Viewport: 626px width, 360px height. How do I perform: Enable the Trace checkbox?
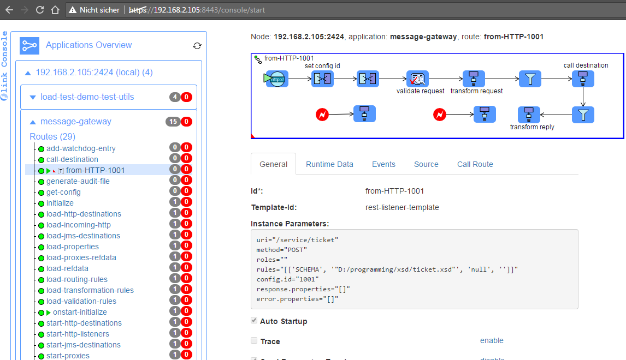pyautogui.click(x=254, y=341)
